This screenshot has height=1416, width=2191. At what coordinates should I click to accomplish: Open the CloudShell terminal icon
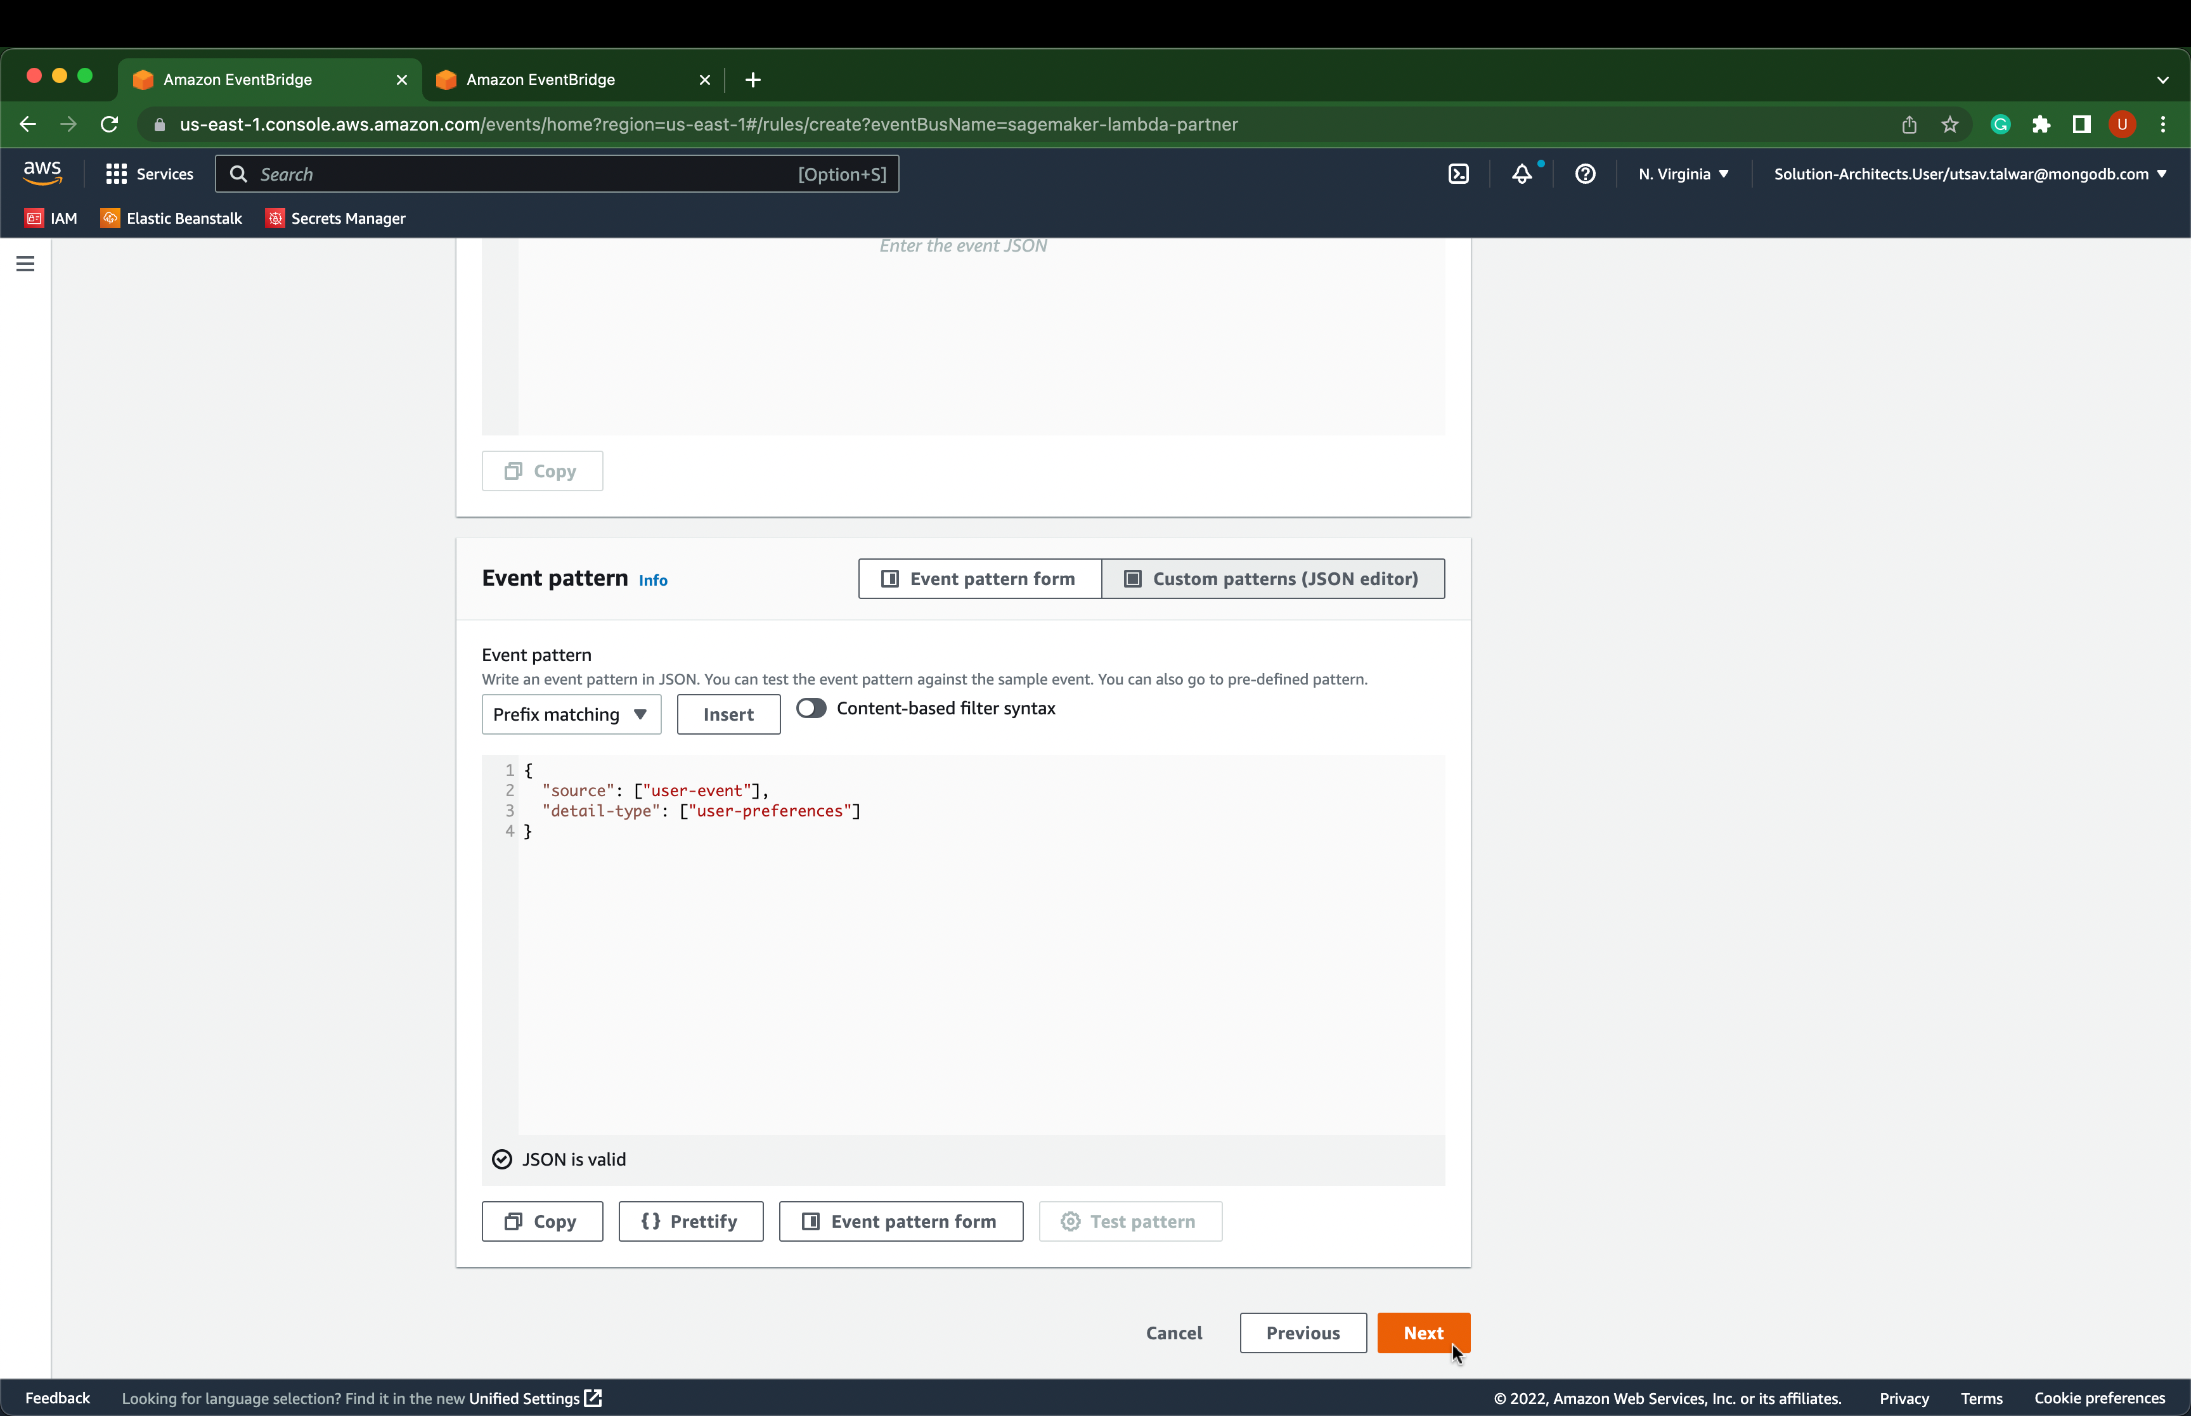coord(1458,173)
